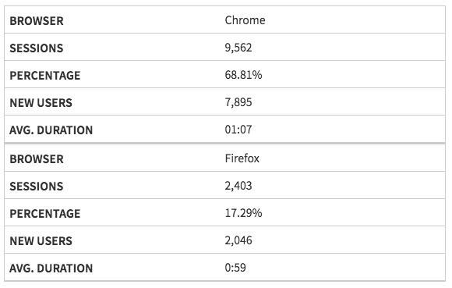The width and height of the screenshot is (452, 288).
Task: Click the Chrome browser value
Action: click(245, 20)
